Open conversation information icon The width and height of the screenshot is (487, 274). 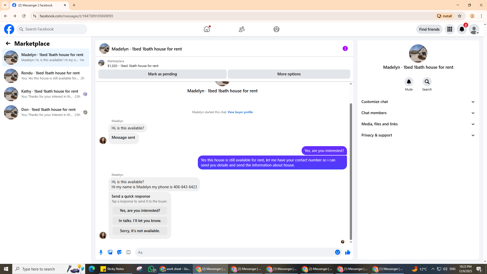pos(345,48)
